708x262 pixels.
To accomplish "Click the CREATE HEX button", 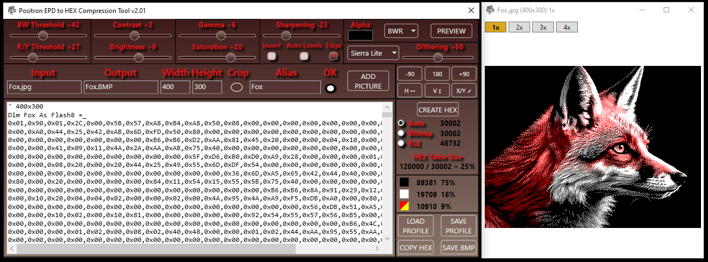I will 438,110.
